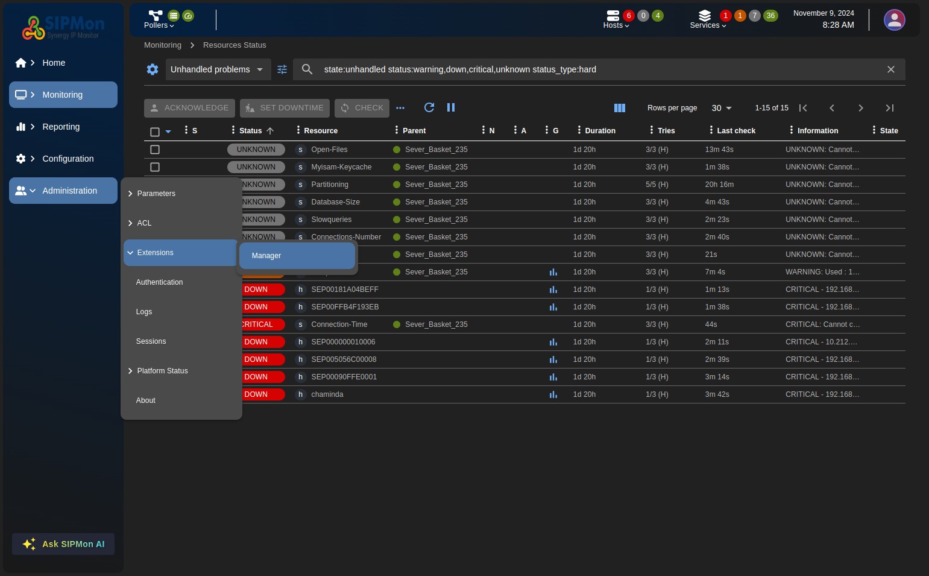This screenshot has height=576, width=929.
Task: Pause auto-refresh with the pause icon
Action: tap(451, 107)
